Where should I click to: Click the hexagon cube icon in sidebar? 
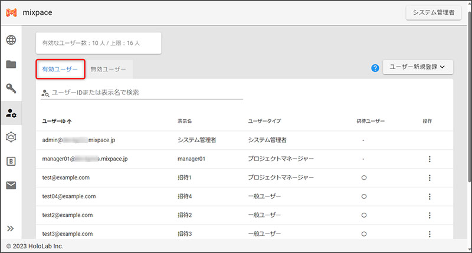pos(11,137)
